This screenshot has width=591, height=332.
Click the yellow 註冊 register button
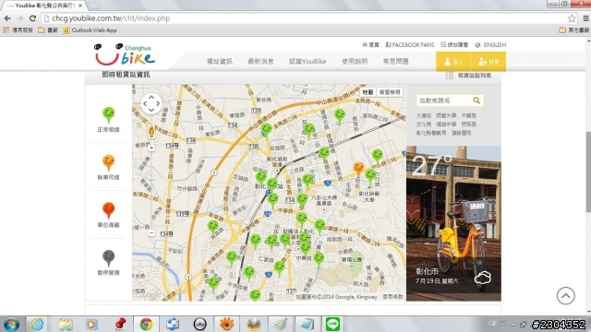pos(488,62)
